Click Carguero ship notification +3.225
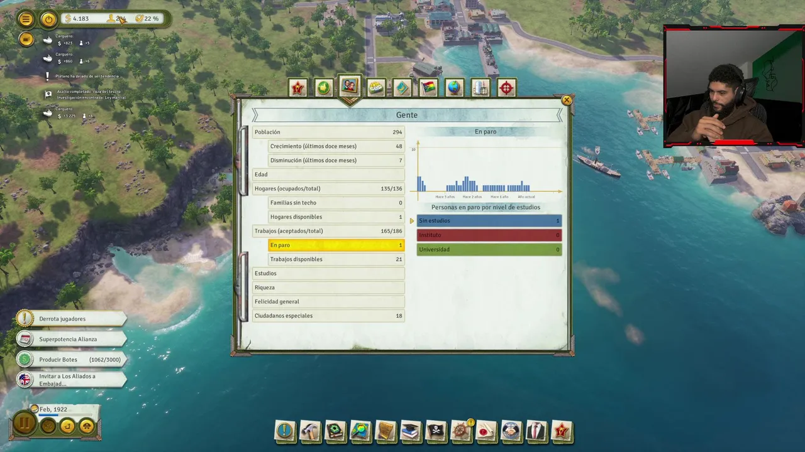 (x=68, y=112)
